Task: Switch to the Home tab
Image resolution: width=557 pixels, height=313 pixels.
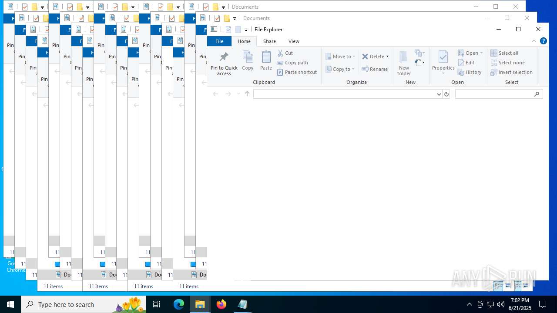Action: (x=244, y=41)
